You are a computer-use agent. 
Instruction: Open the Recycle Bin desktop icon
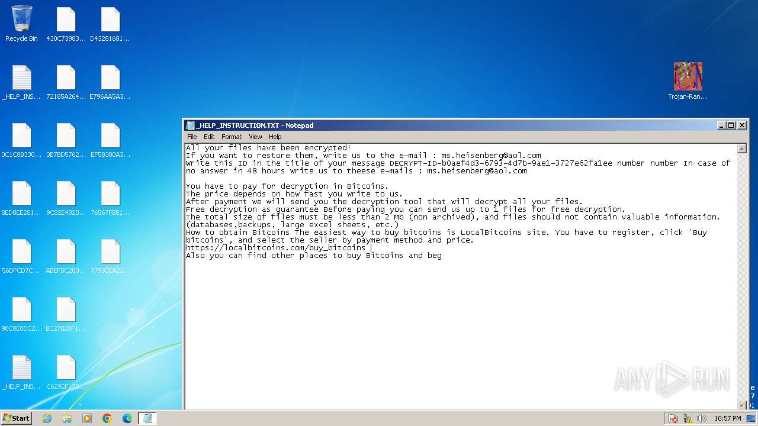(x=21, y=24)
